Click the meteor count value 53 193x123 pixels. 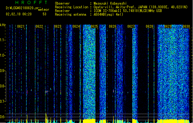pos(44,14)
